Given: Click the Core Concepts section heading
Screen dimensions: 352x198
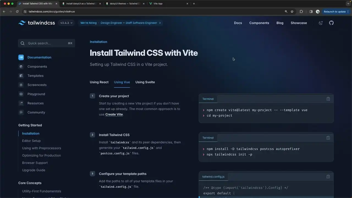Looking at the screenshot, I should [30, 183].
